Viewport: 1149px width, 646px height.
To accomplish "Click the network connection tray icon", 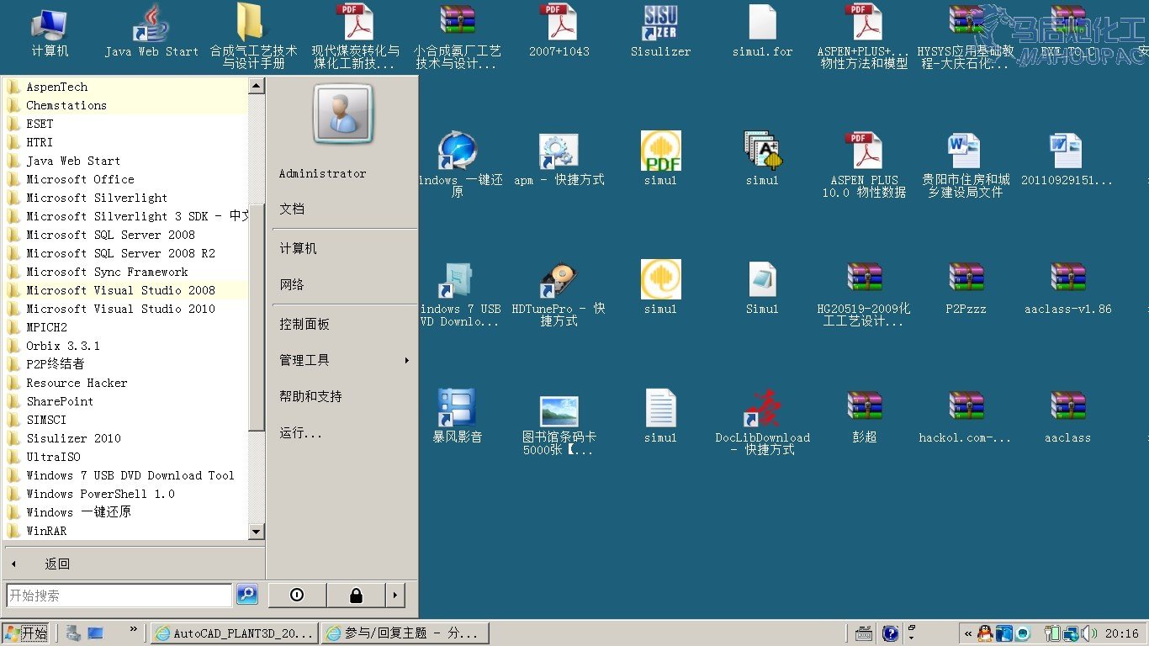I will (x=1071, y=633).
